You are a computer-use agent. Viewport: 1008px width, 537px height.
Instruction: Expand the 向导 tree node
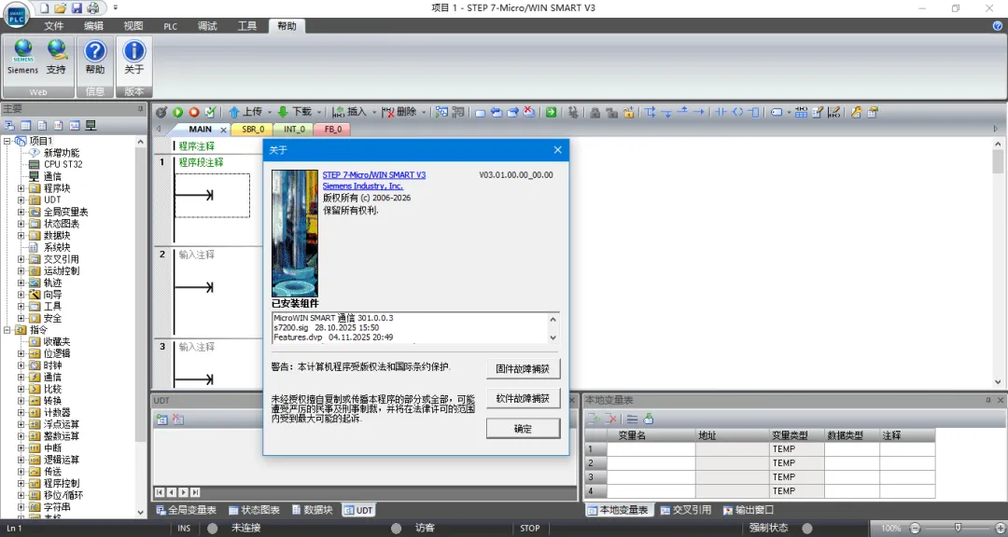click(x=21, y=295)
